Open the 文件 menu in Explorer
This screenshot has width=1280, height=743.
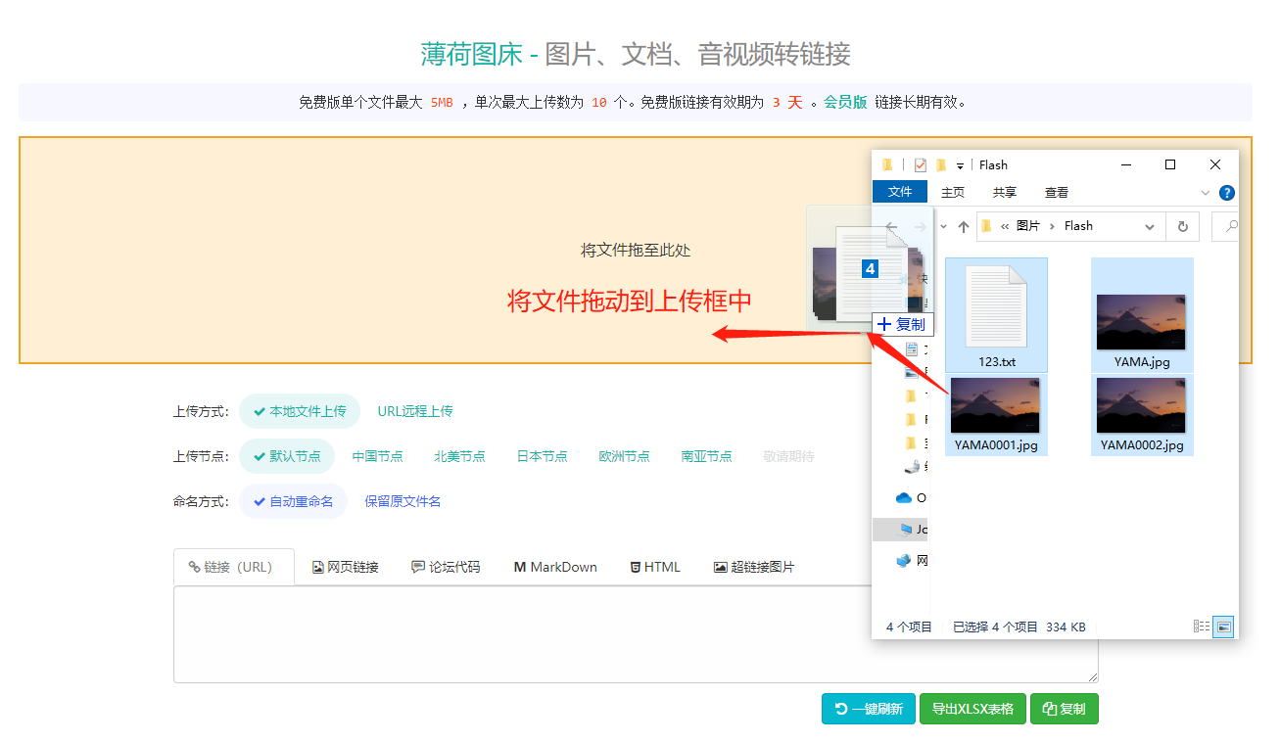[900, 192]
